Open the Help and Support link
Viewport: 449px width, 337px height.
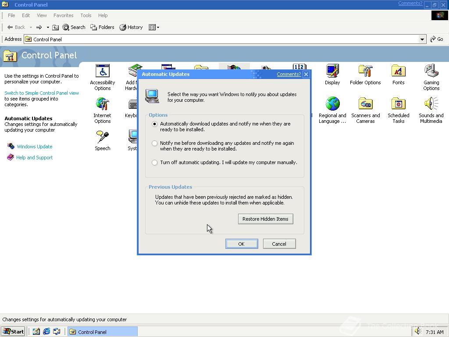coord(34,158)
